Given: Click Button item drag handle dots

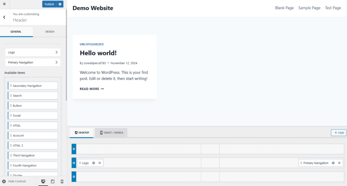Looking at the screenshot, I should tap(11, 106).
